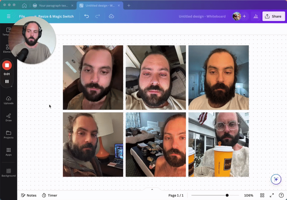The image size is (287, 200).
Task: Open the Apps panel
Action: click(x=8, y=152)
